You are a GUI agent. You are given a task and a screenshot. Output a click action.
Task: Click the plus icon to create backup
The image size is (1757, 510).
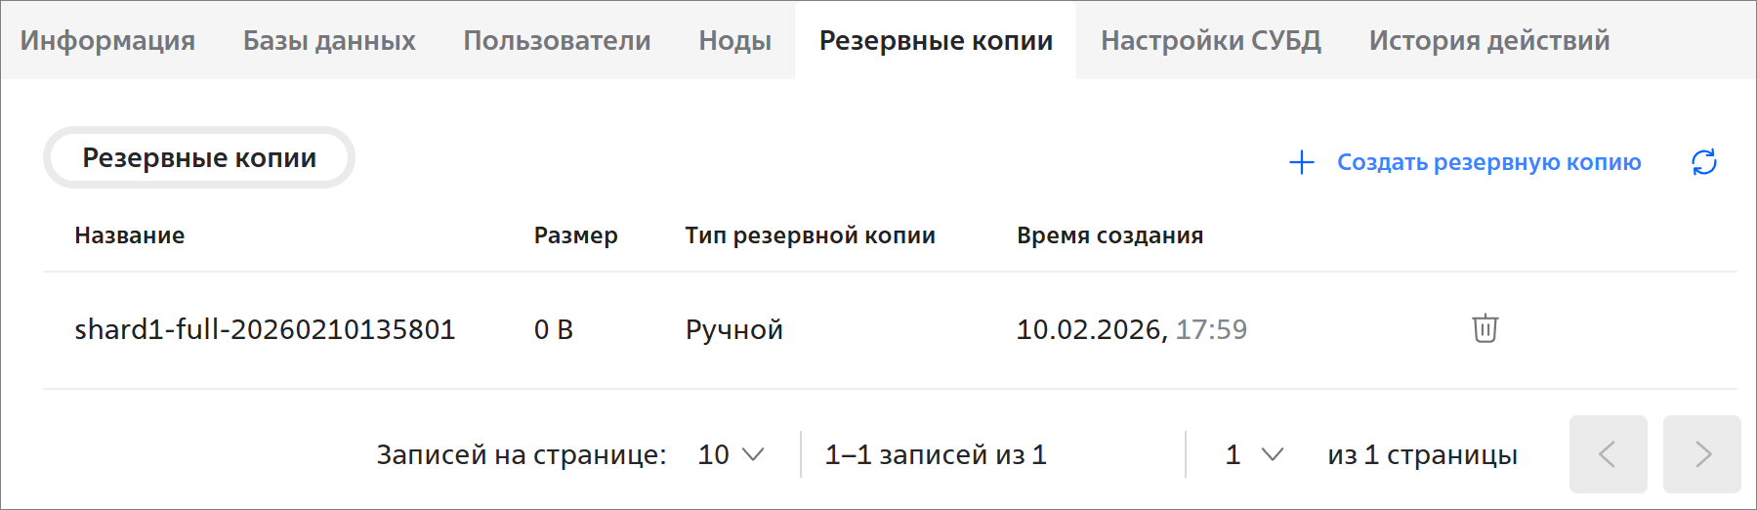(x=1302, y=162)
